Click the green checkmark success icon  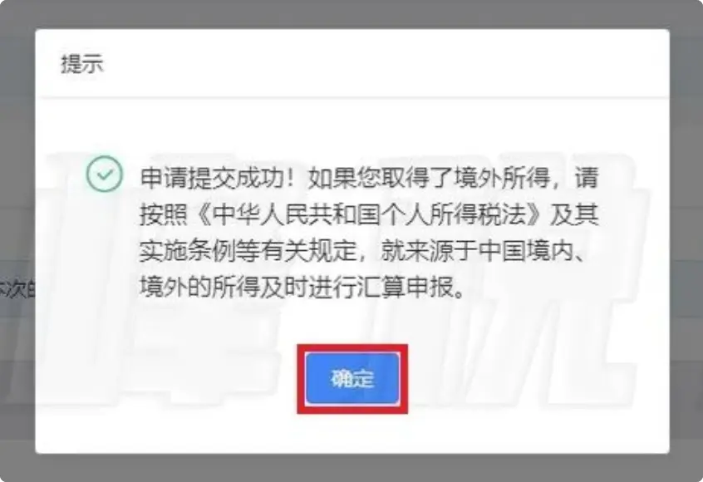pos(104,174)
